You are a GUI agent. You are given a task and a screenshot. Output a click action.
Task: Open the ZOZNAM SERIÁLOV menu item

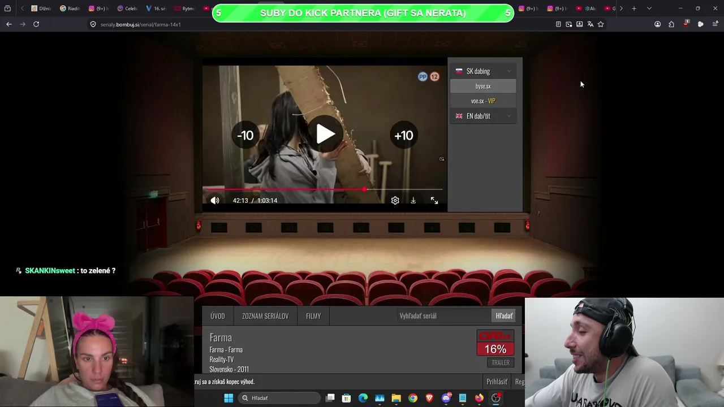[265, 316]
